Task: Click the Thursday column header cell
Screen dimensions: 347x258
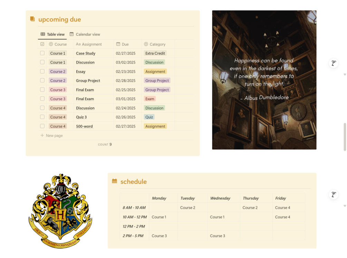Action: coord(256,198)
